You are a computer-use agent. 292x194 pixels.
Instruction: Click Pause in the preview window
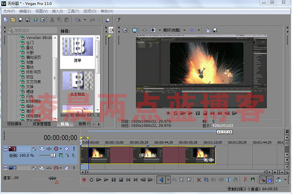tap(198, 113)
